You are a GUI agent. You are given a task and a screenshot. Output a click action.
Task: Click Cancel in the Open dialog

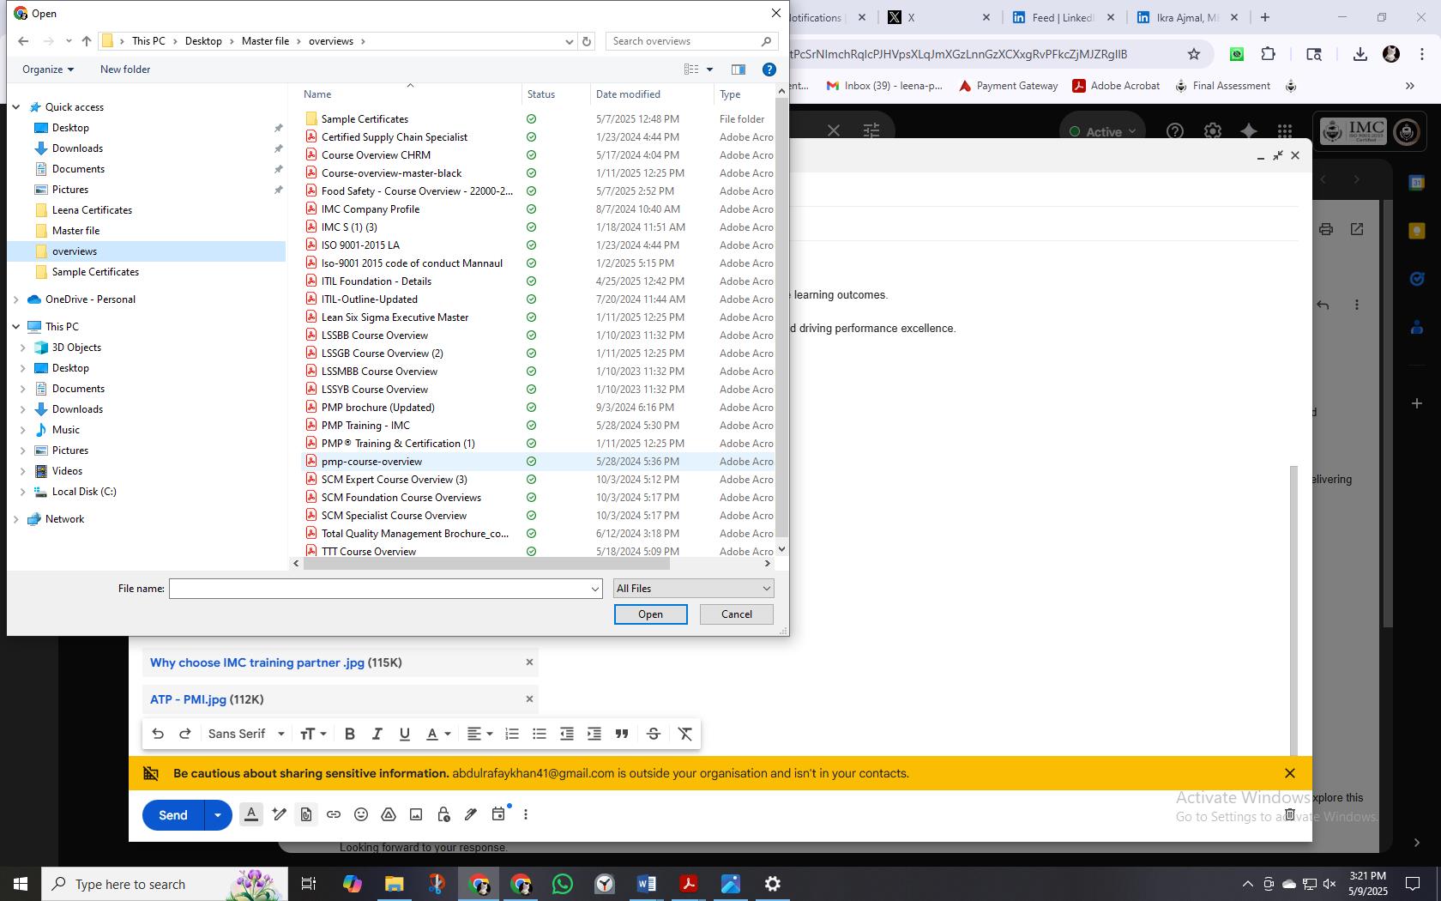point(737,614)
